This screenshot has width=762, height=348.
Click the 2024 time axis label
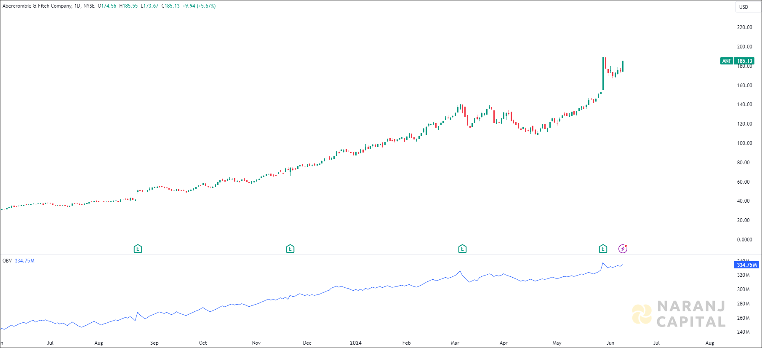pos(356,343)
